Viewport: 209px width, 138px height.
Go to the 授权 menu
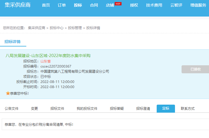(134, 5)
